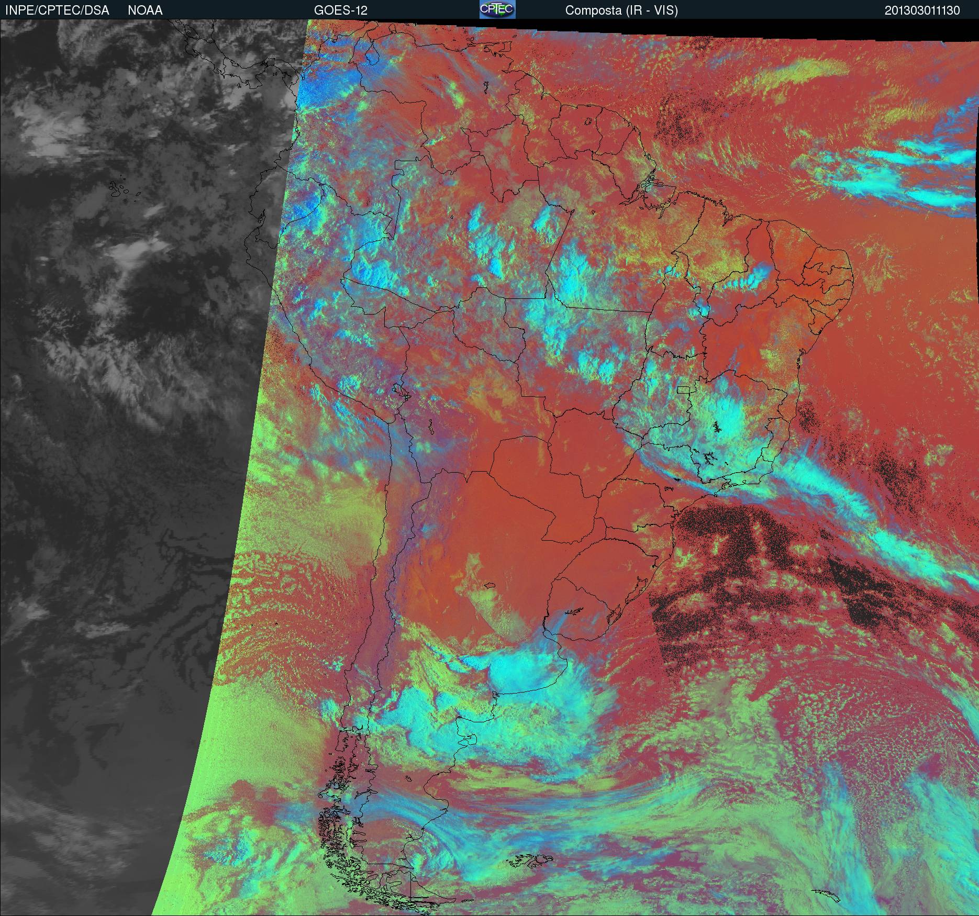Click the CPTEC logo in the header
979x916 pixels.
coord(497,9)
